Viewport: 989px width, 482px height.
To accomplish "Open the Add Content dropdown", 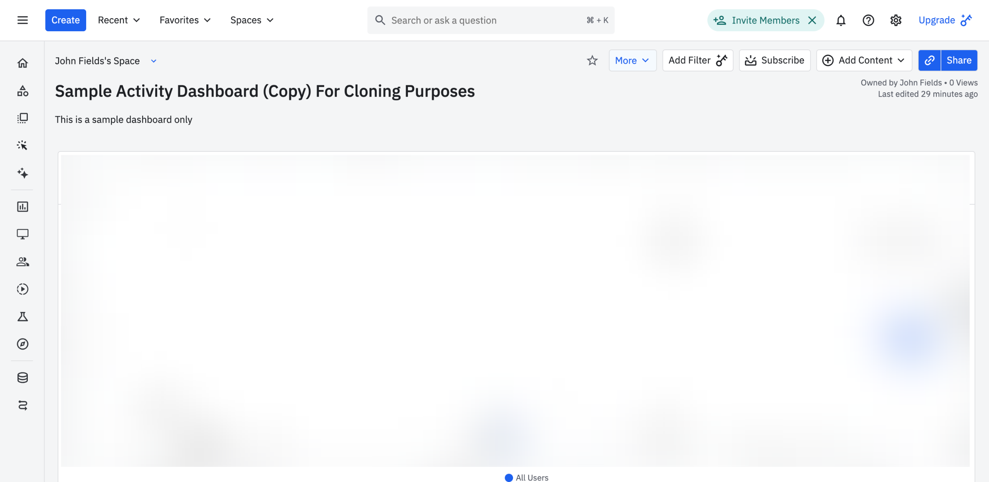I will tap(864, 60).
